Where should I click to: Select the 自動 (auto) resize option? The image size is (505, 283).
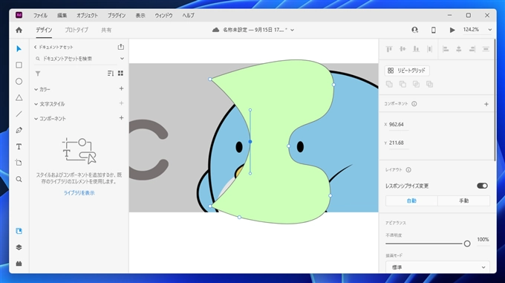pos(411,201)
